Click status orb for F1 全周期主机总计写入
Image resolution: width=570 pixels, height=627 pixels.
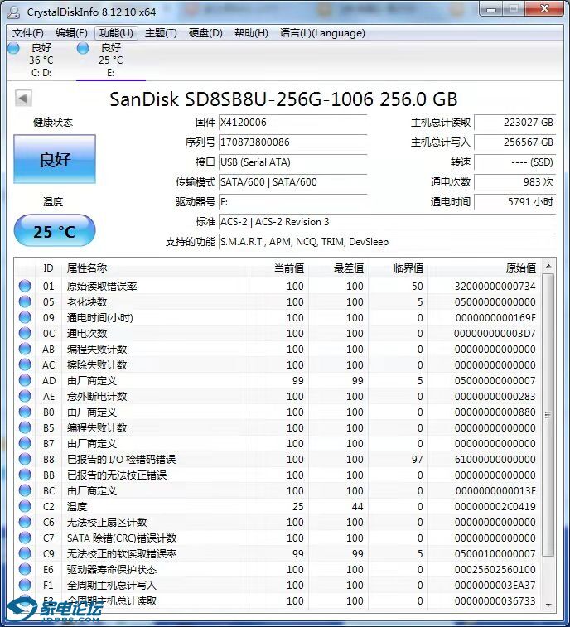pos(25,585)
